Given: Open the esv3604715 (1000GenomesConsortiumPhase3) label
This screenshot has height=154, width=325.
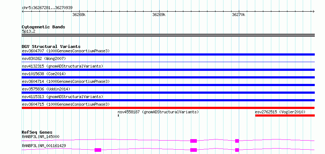Looking at the screenshot, I should pos(66,104).
